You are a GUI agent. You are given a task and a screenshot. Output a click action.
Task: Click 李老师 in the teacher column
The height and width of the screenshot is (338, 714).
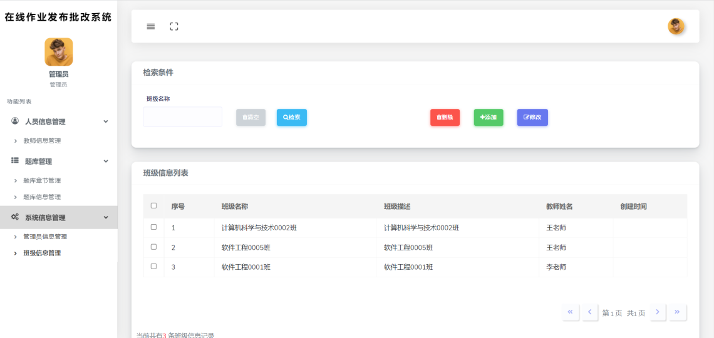pos(556,267)
